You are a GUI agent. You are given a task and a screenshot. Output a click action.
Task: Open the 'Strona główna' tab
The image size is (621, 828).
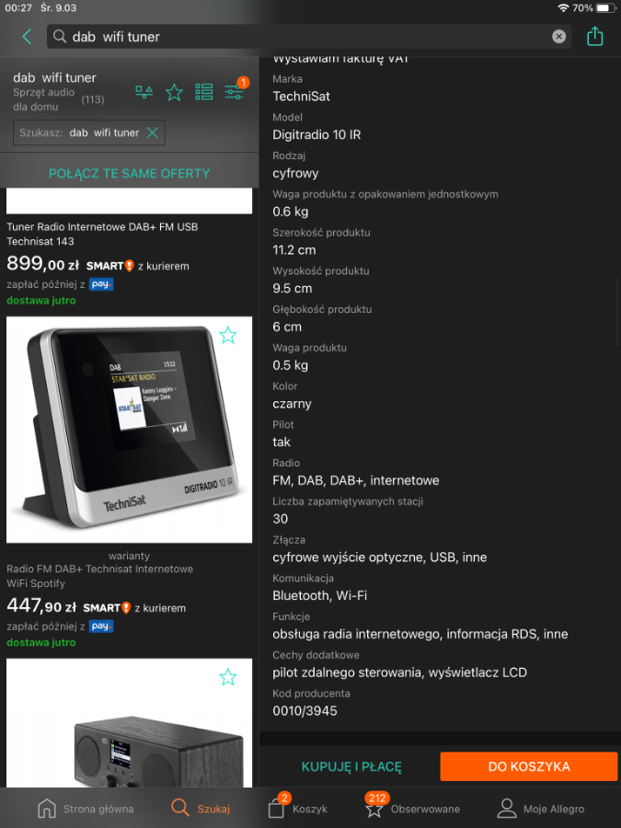86,809
